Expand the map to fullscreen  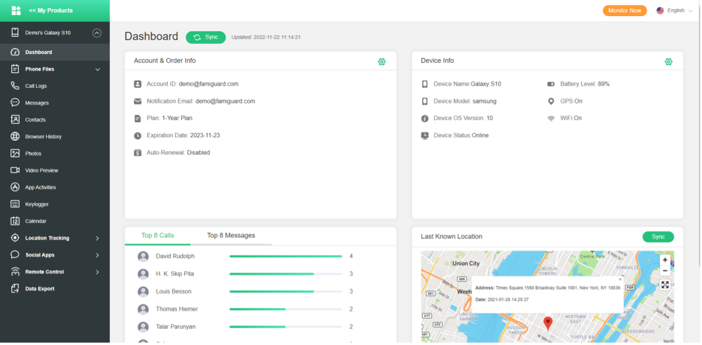click(x=665, y=285)
